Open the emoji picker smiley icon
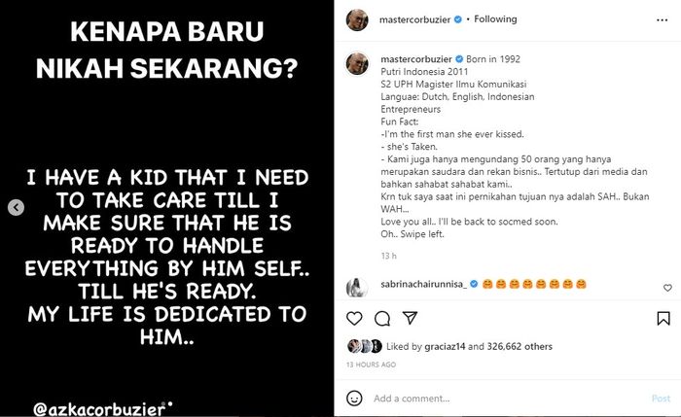The width and height of the screenshot is (681, 417). click(x=354, y=398)
